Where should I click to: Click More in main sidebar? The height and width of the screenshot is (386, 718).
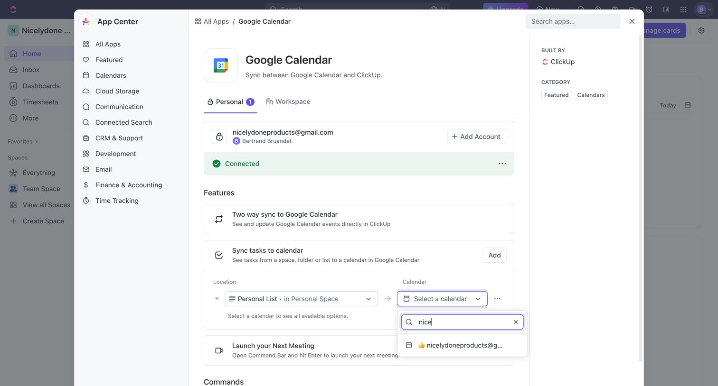tap(30, 118)
